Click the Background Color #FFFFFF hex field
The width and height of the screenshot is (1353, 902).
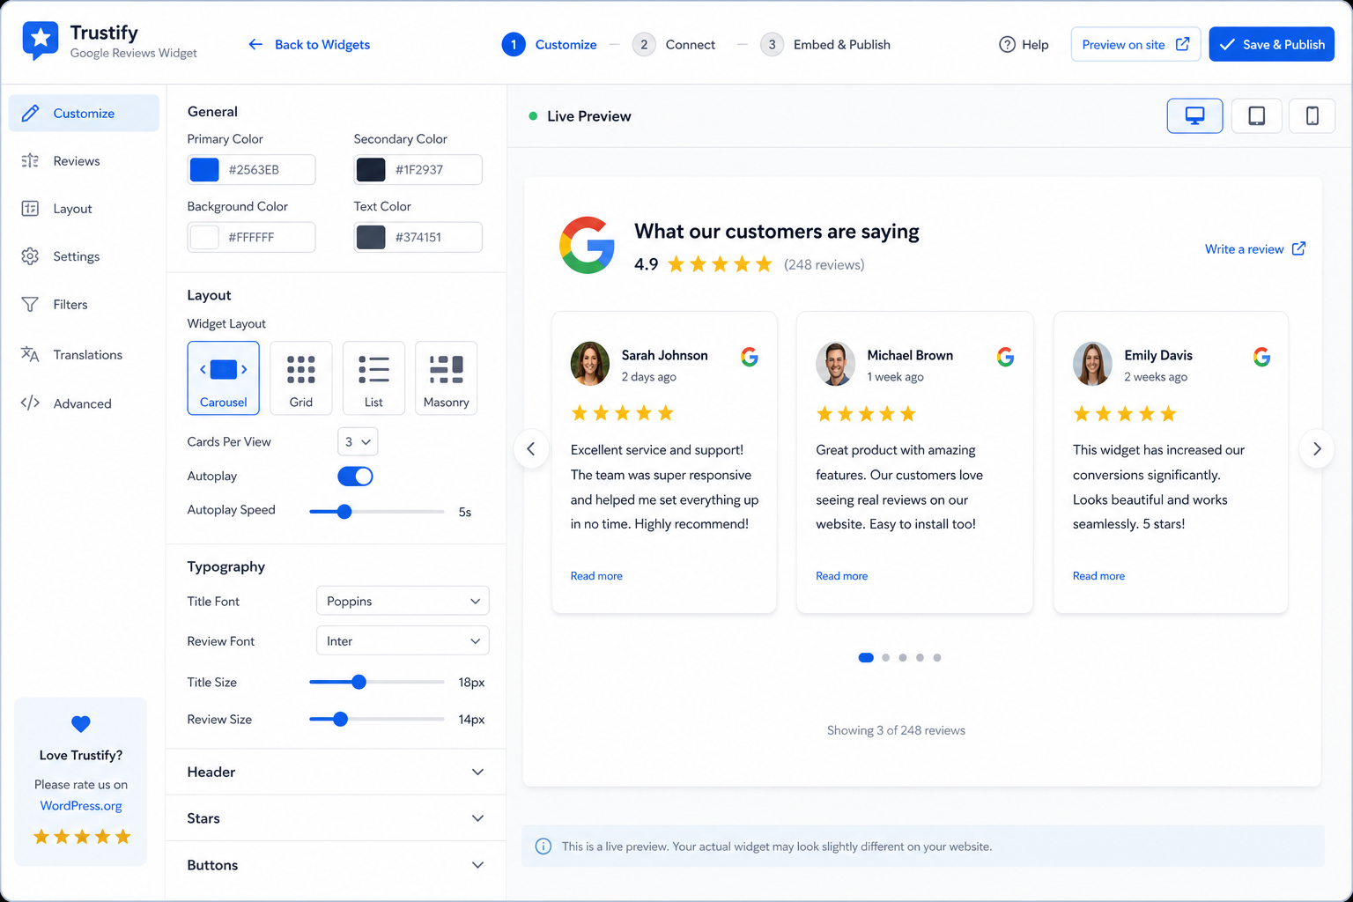(251, 237)
